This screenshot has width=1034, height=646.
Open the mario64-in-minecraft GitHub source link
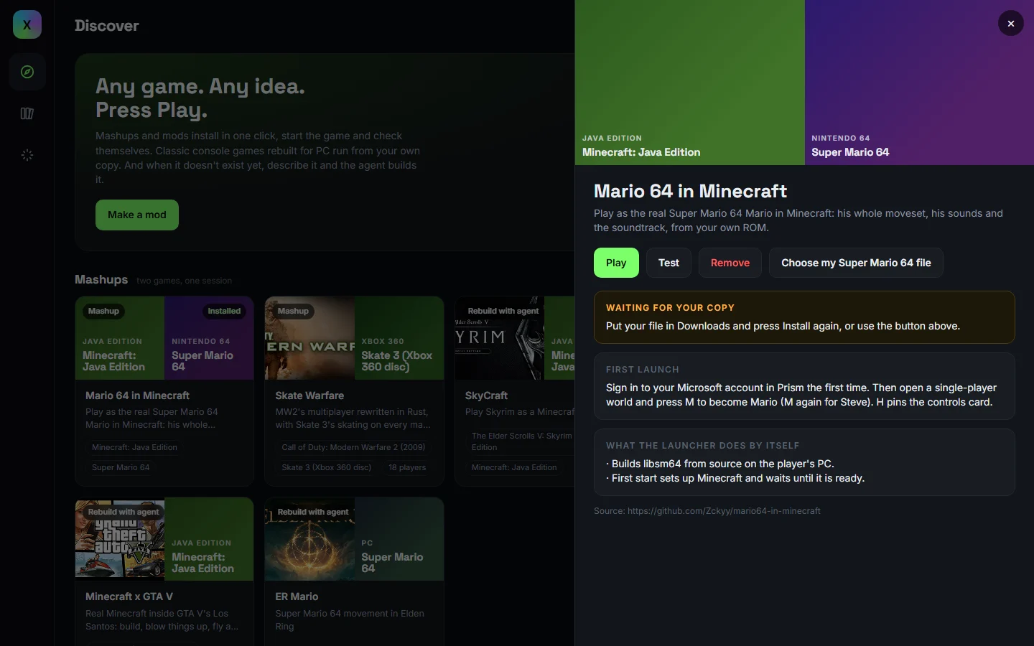pyautogui.click(x=724, y=511)
